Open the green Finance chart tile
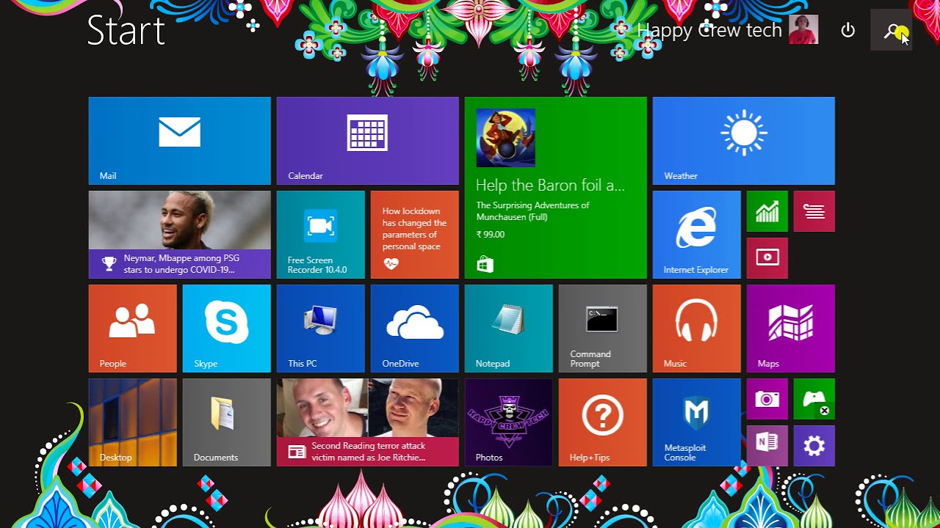This screenshot has width=940, height=528. [767, 211]
